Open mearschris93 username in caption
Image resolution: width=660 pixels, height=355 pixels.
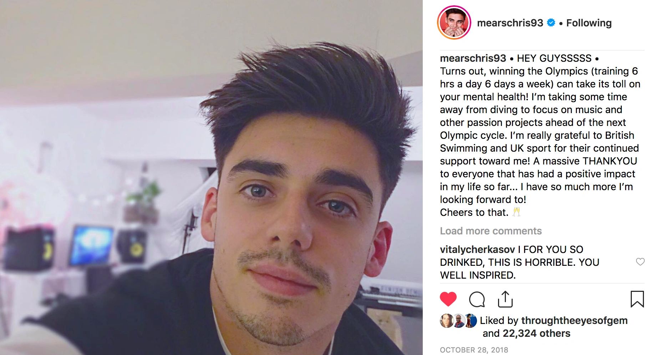(473, 58)
